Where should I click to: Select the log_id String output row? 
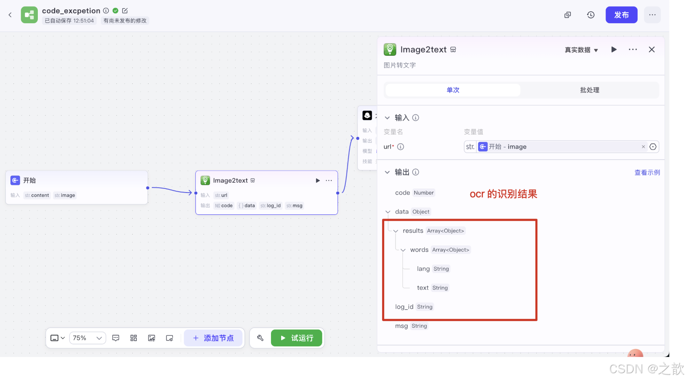pos(414,307)
